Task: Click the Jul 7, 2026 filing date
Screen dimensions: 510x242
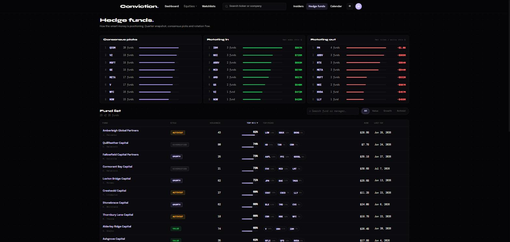Action: [382, 169]
